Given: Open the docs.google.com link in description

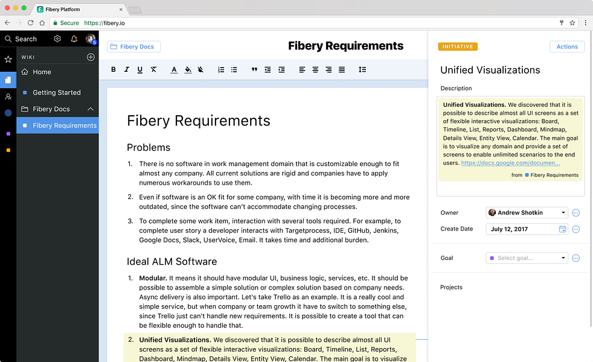Looking at the screenshot, I should click(510, 163).
